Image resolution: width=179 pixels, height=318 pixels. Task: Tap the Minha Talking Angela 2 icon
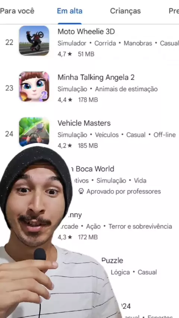click(x=34, y=86)
